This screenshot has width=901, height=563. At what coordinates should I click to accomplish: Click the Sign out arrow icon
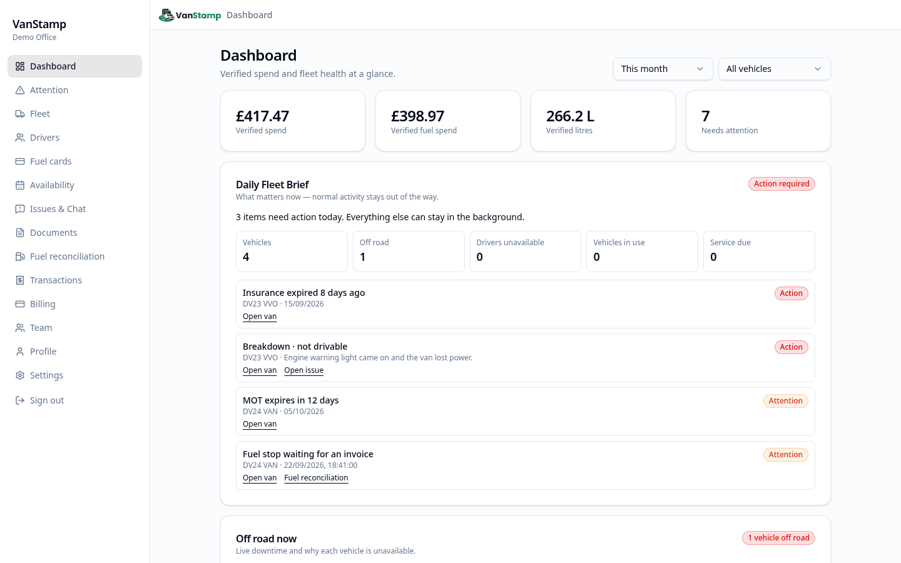click(20, 400)
